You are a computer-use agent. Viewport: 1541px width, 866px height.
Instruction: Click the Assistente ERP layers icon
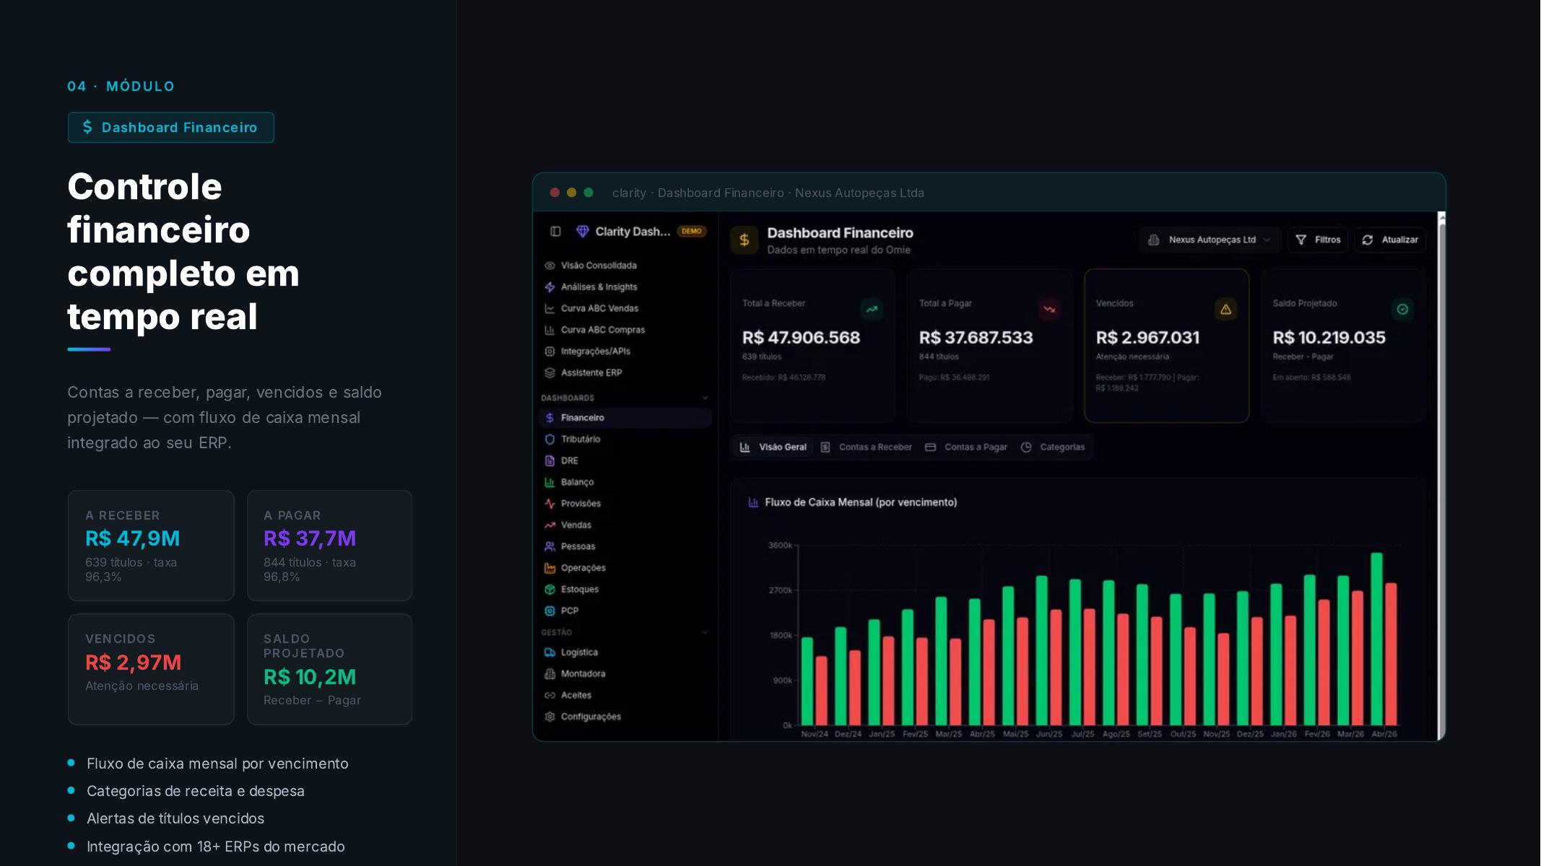(x=550, y=373)
